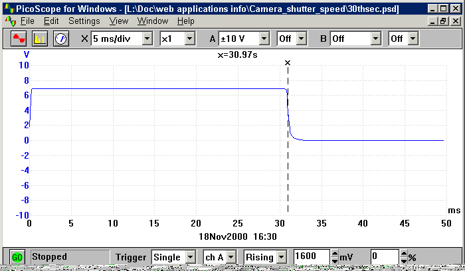Open the trigger mode Single dropdown
Image resolution: width=465 pixels, height=271 pixels.
pos(190,256)
